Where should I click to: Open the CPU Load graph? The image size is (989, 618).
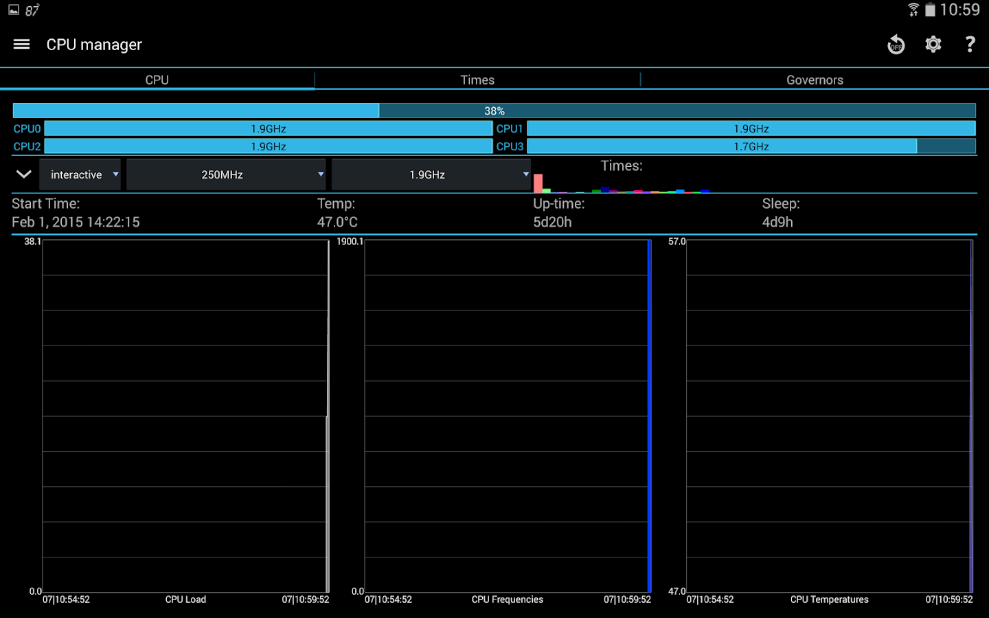185,415
